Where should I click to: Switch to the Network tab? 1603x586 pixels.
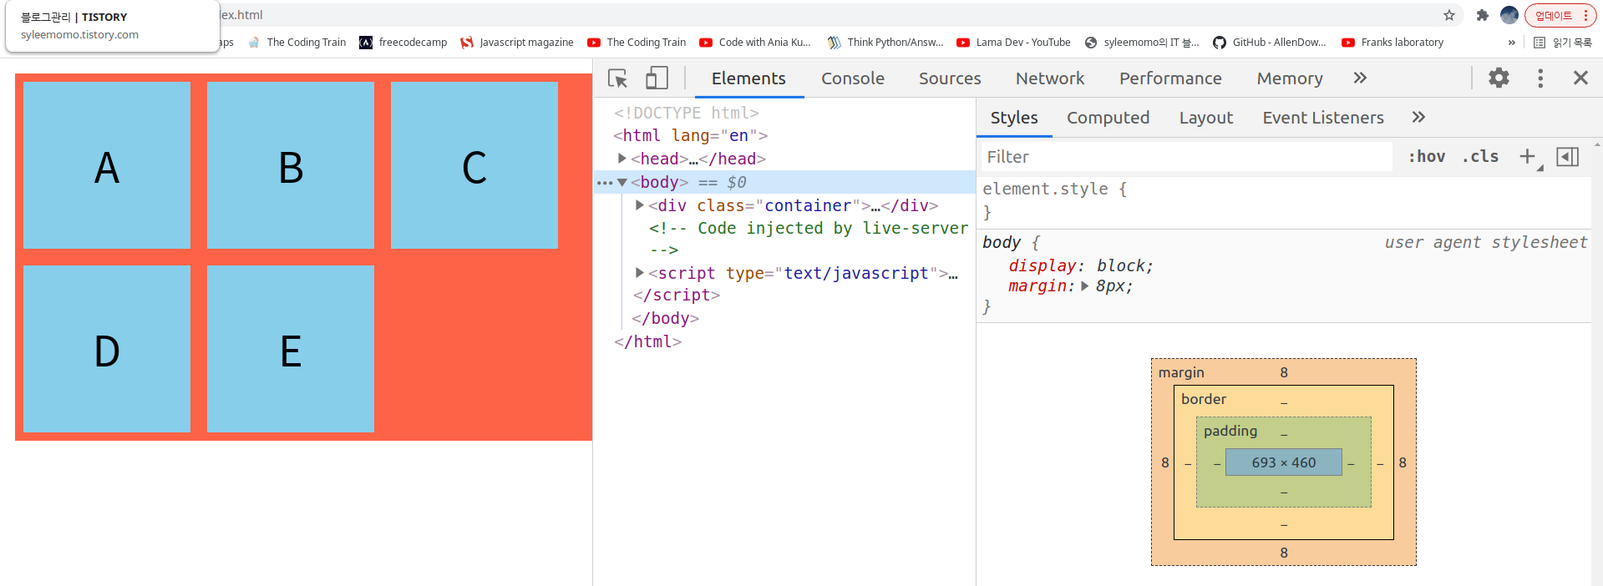[x=1050, y=78]
